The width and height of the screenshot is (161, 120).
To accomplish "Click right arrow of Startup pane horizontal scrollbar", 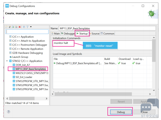I will (x=150, y=94).
